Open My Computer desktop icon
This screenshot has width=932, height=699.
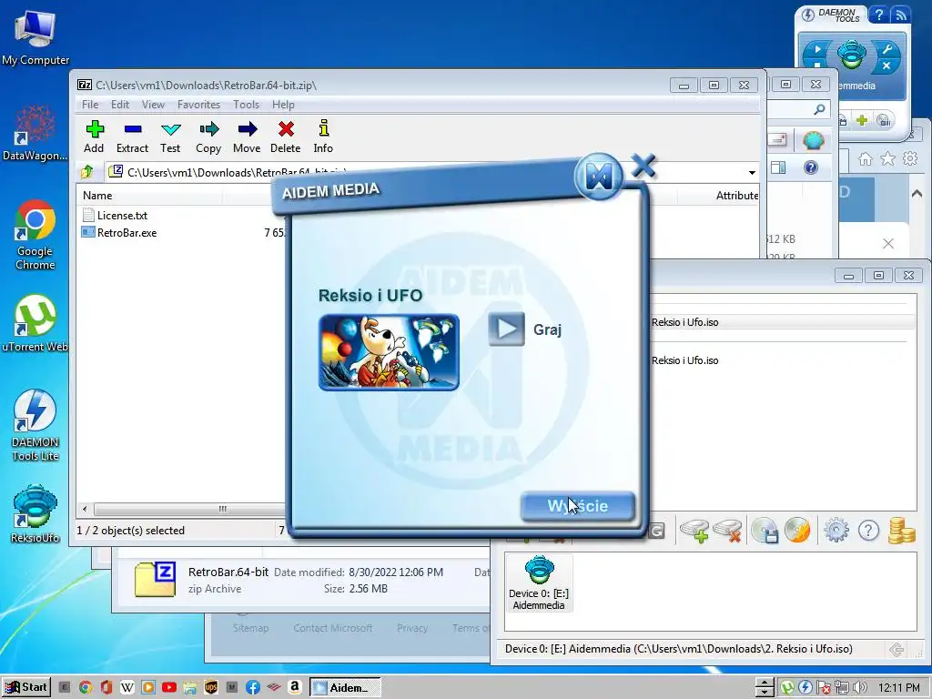point(35,37)
